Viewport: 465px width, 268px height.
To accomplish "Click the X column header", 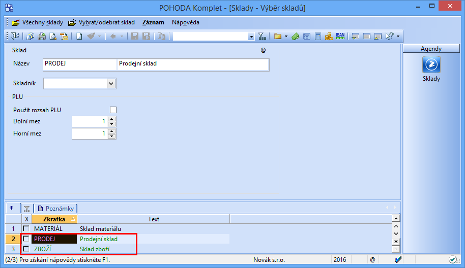I will 26,219.
